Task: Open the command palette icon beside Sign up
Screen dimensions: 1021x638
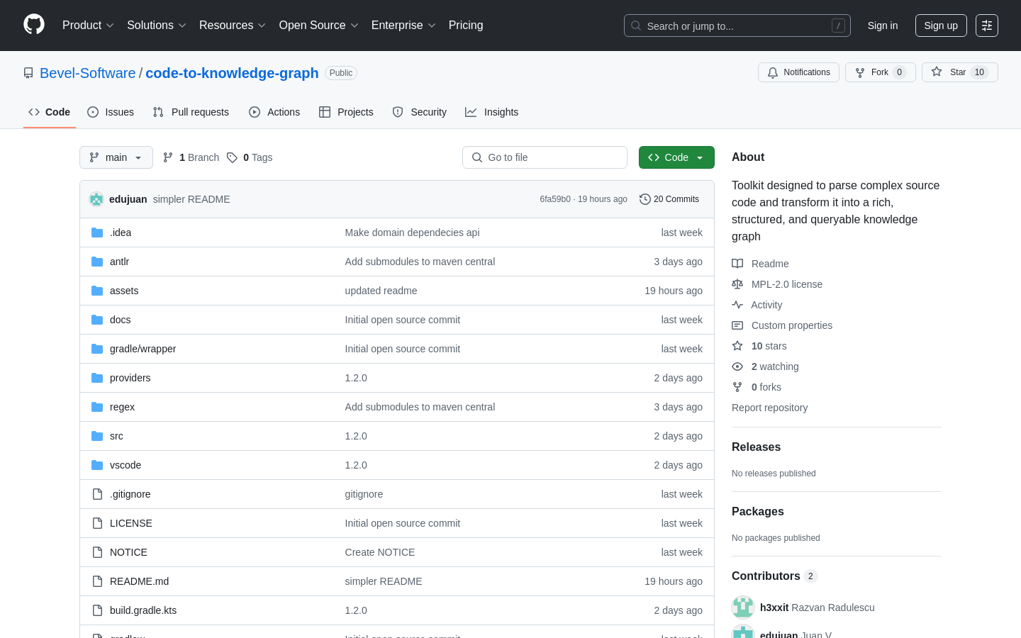Action: (987, 26)
